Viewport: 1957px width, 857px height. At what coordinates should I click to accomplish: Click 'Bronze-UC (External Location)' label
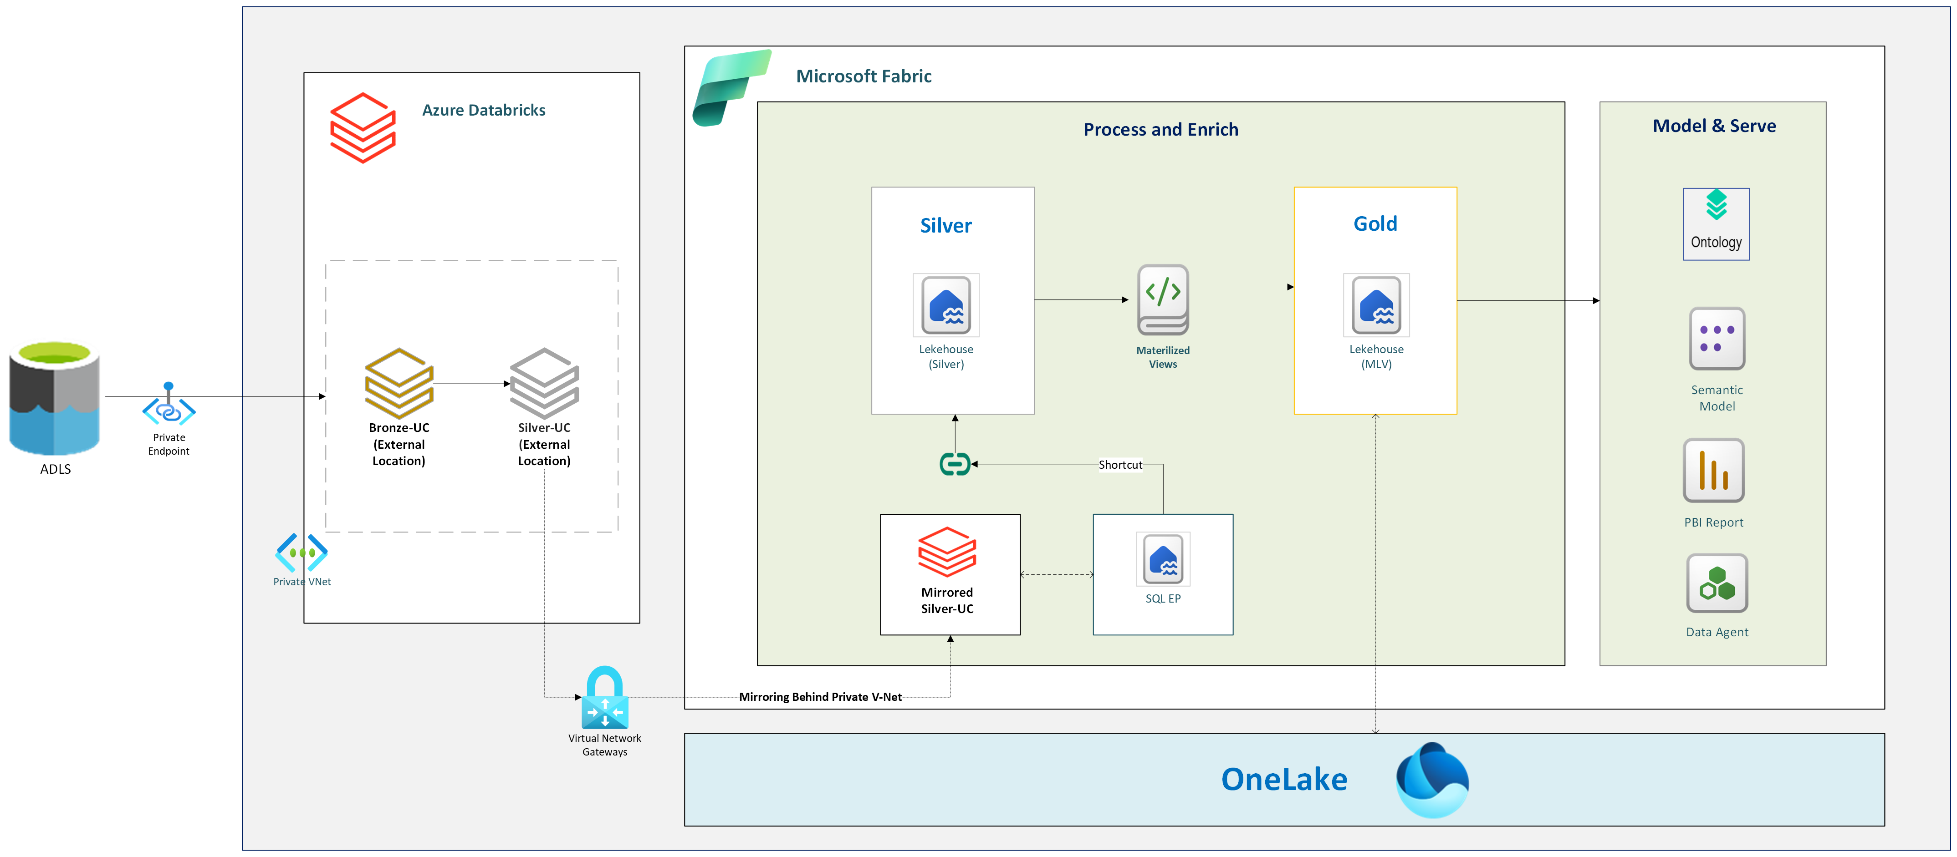tap(399, 444)
